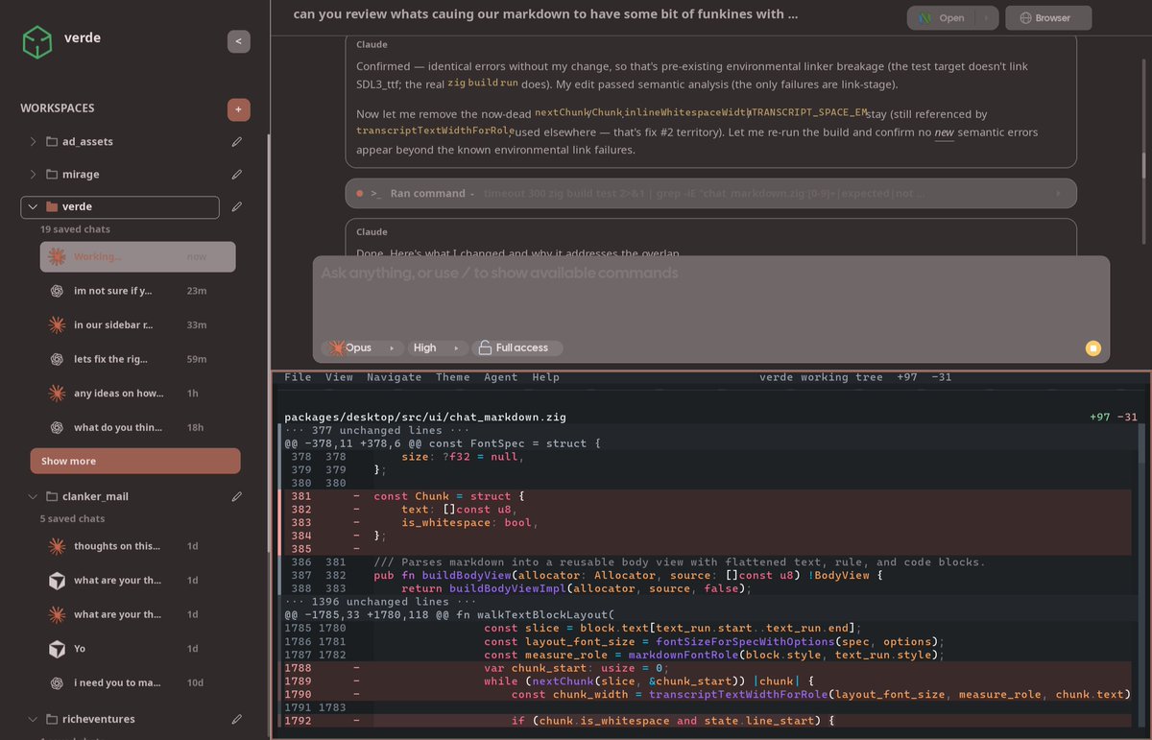Edit the mirage workspace pencil icon

[x=237, y=175]
